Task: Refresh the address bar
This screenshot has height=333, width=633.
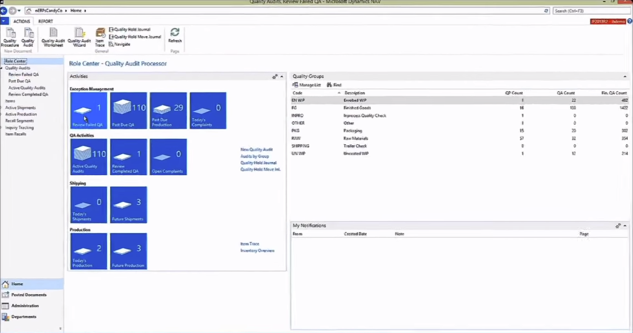Action: coord(546,11)
